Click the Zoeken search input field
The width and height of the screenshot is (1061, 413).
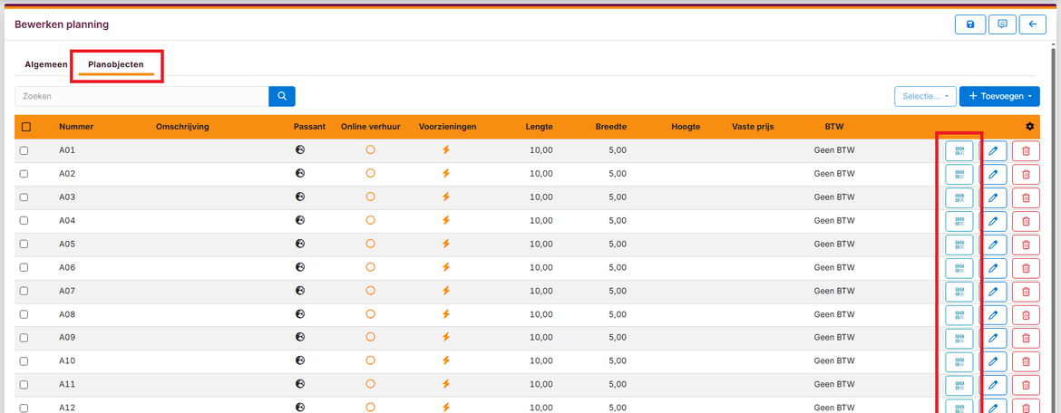pos(141,96)
